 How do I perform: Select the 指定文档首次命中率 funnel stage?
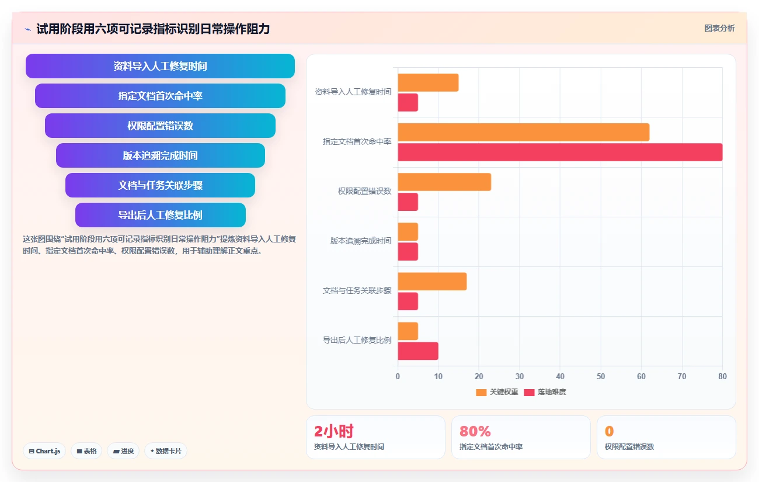coord(160,96)
